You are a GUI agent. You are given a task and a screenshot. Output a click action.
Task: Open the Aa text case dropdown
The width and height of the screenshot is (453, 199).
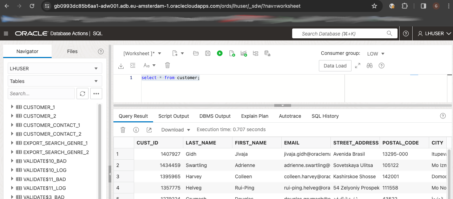coord(150,65)
